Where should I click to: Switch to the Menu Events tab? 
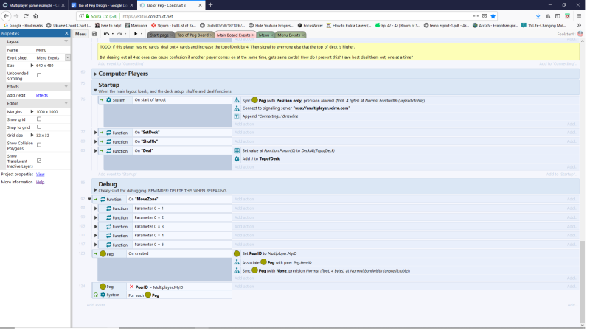tap(289, 35)
